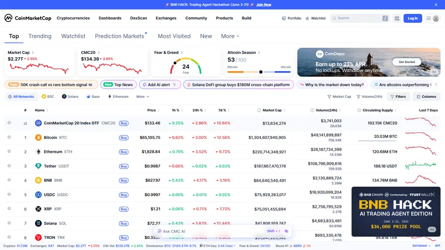The height and width of the screenshot is (250, 445).
Task: Click the Log In button
Action: pos(413,18)
